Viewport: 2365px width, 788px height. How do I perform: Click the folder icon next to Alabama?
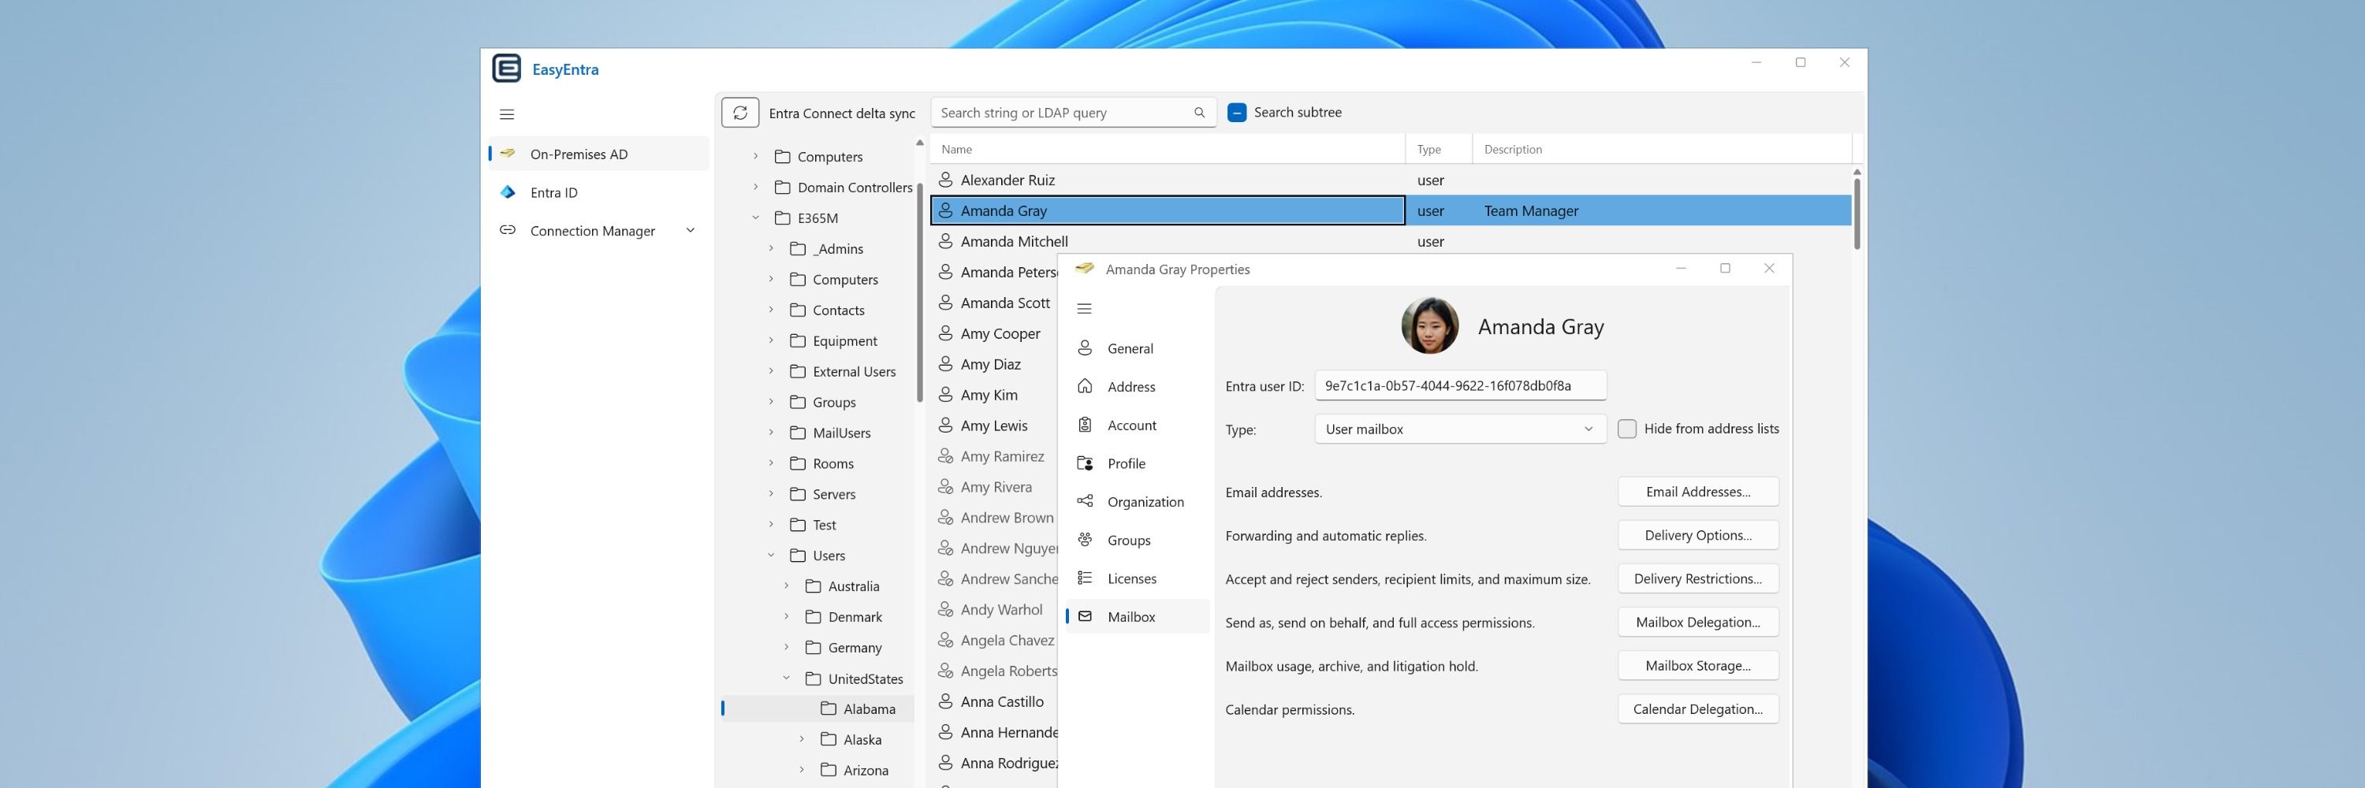pyautogui.click(x=828, y=708)
